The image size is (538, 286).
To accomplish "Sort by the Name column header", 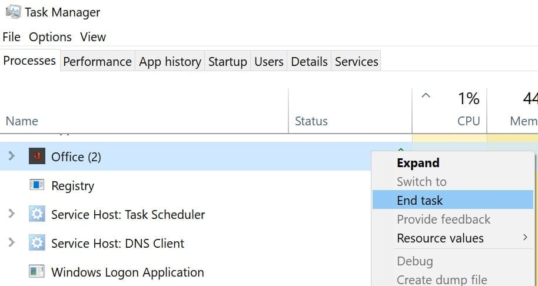I will point(144,111).
